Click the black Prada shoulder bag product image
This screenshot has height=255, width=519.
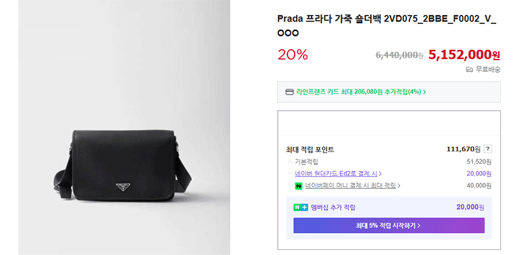point(123,166)
